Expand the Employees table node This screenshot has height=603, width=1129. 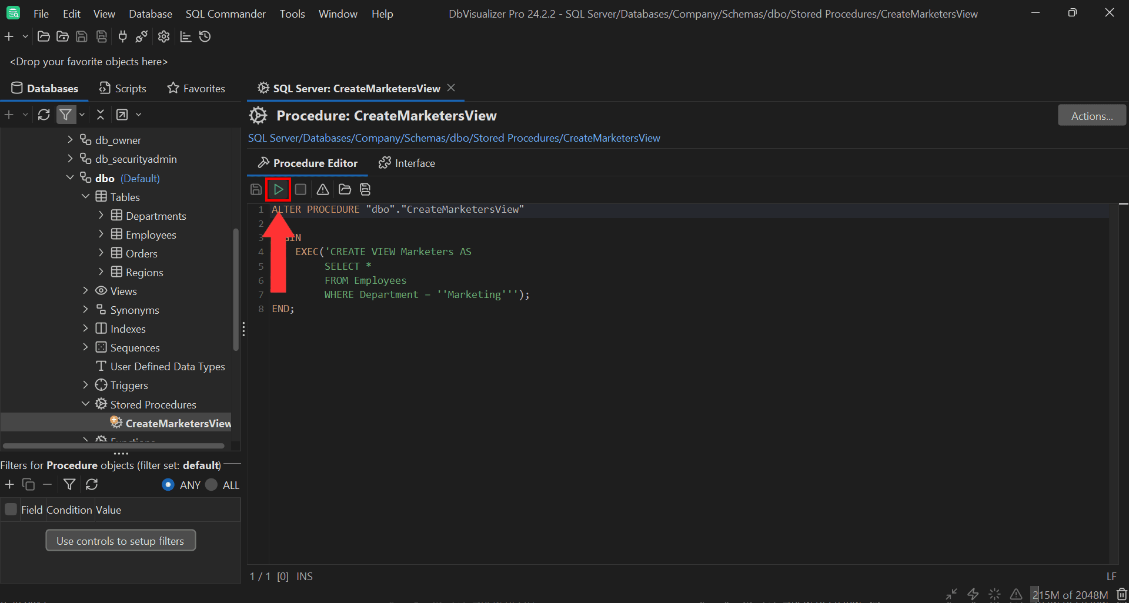click(x=101, y=234)
